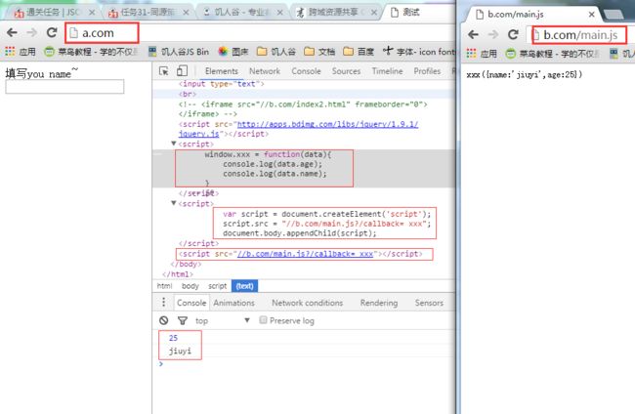Close the b.com/main.js tab
Image resolution: width=635 pixels, height=414 pixels.
coord(591,15)
